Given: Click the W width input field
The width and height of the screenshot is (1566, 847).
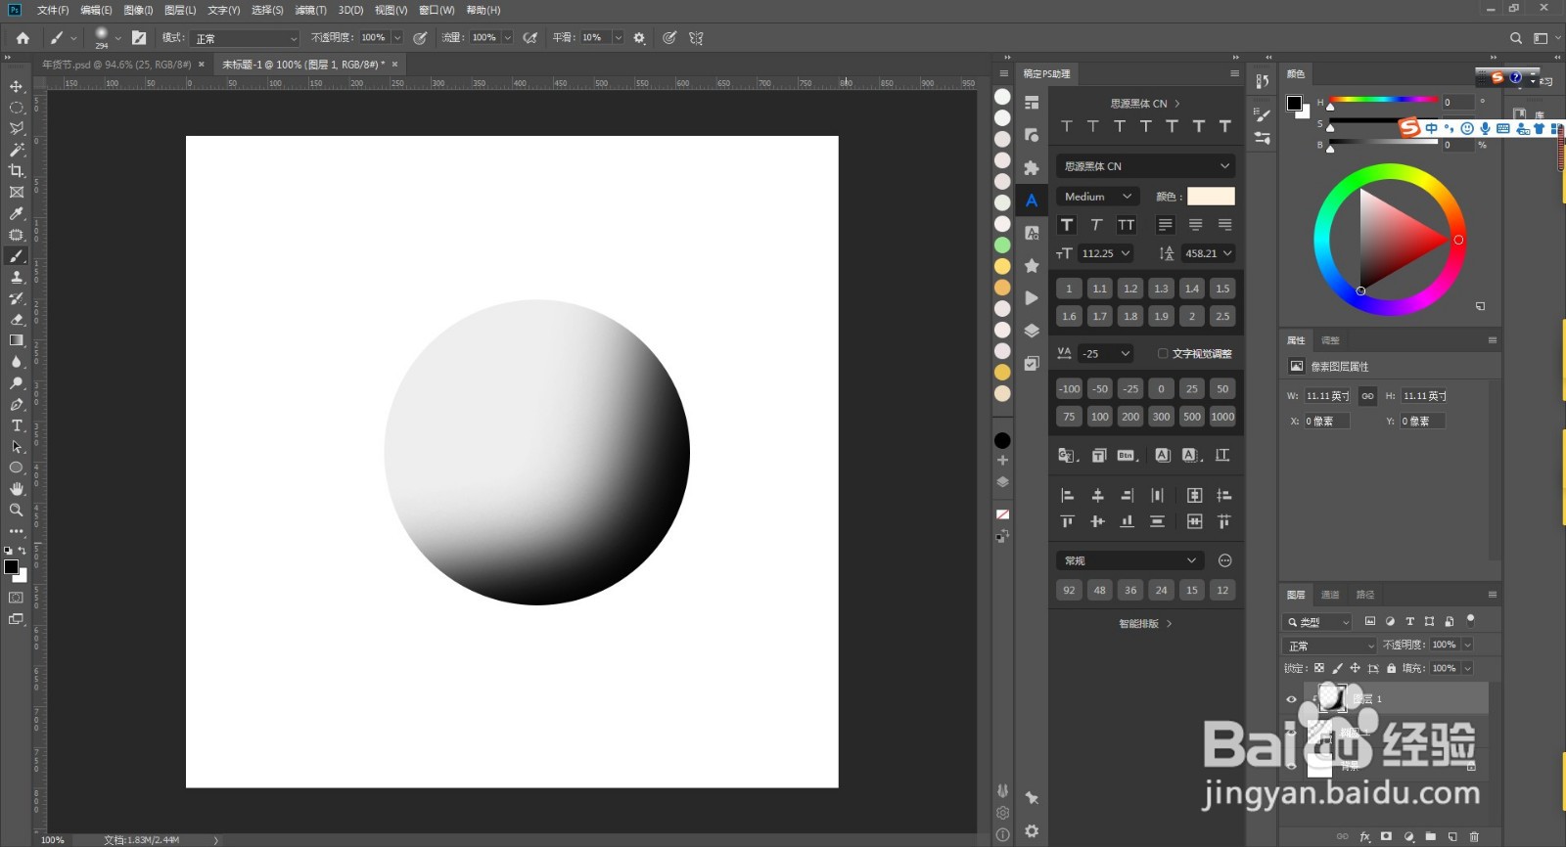Looking at the screenshot, I should point(1328,396).
